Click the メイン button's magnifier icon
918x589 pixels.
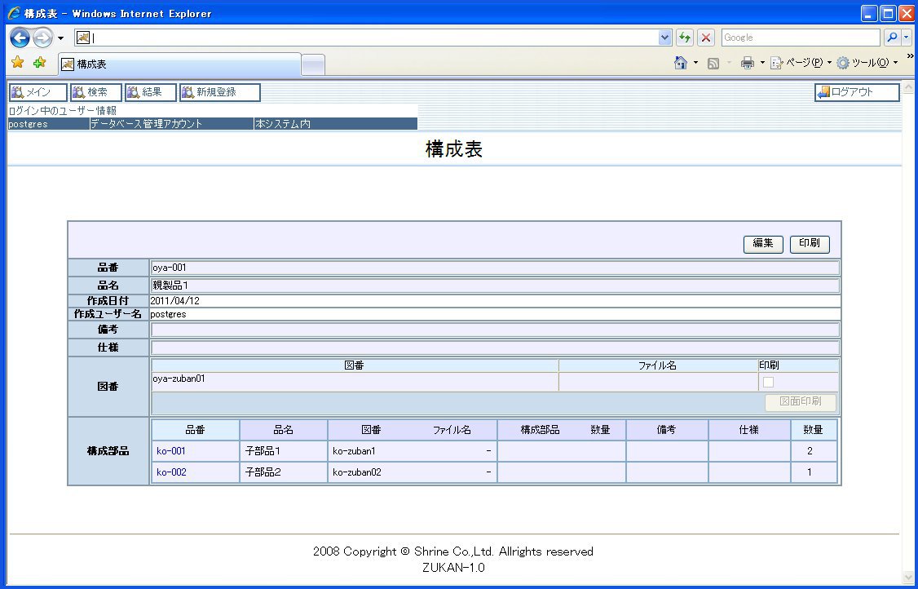click(18, 93)
